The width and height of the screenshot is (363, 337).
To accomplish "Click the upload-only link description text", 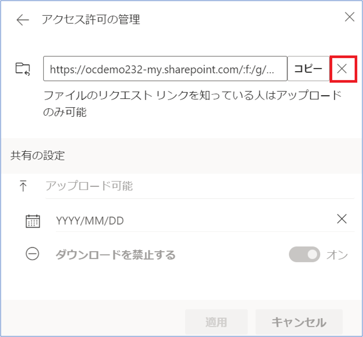I will [192, 104].
